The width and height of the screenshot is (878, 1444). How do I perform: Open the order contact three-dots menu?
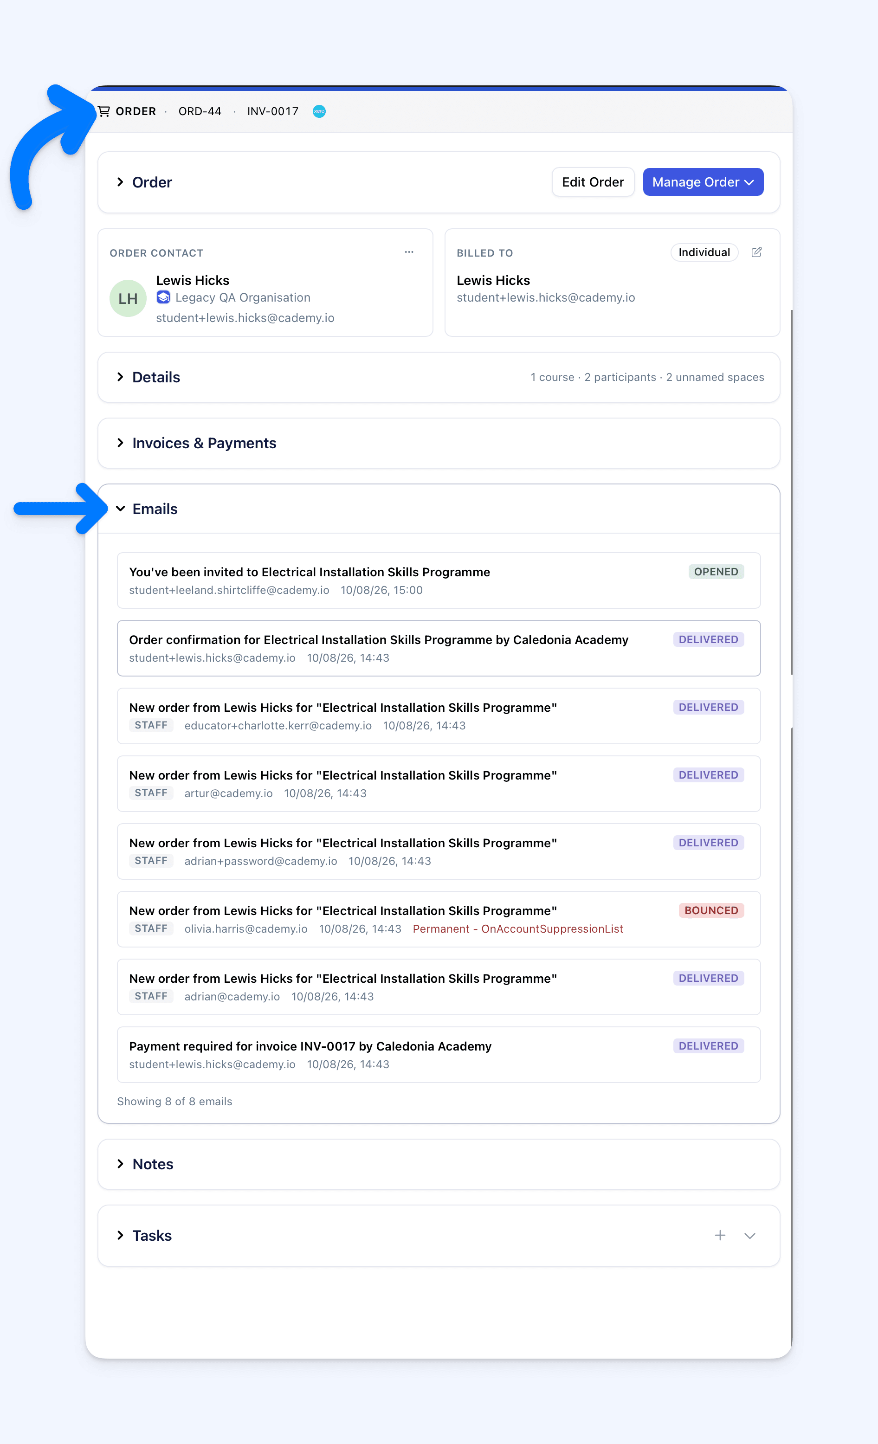409,252
